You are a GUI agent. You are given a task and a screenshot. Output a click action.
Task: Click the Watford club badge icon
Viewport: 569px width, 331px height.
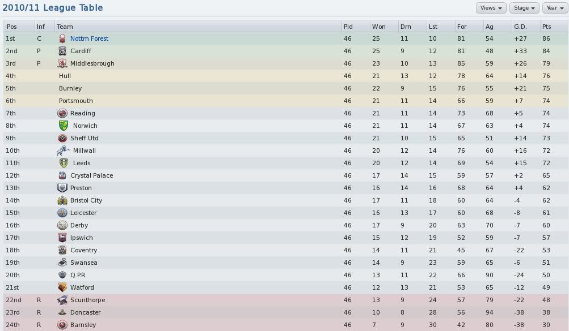tap(62, 287)
